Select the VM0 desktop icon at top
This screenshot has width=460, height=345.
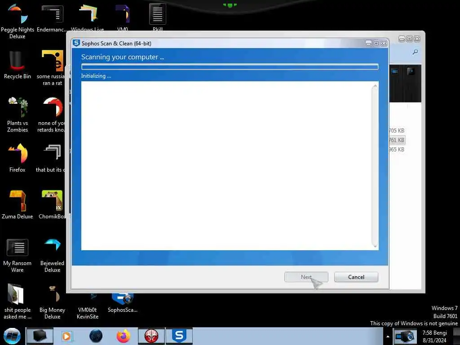[x=123, y=17]
